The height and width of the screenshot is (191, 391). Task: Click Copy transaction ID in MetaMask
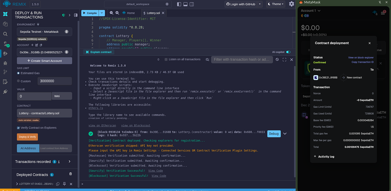click(x=363, y=62)
